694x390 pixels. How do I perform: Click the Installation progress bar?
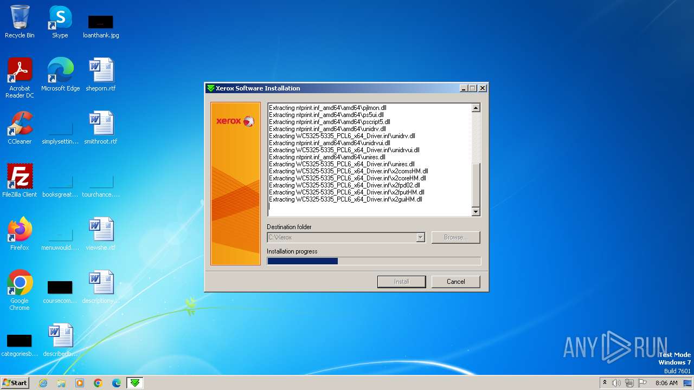(374, 261)
